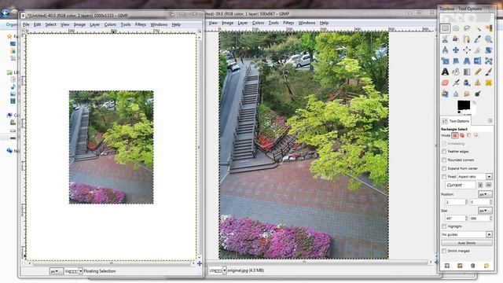
Task: Select the Paintbrush tool
Action: click(x=489, y=72)
